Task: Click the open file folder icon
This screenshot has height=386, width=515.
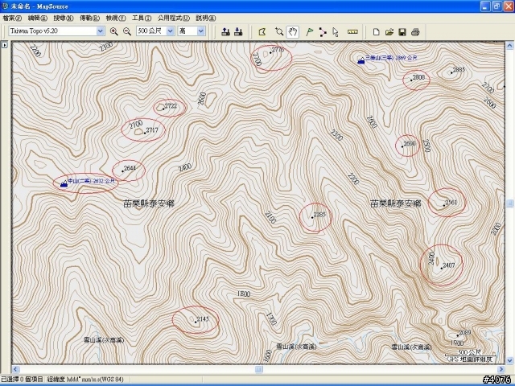Action: tap(389, 31)
